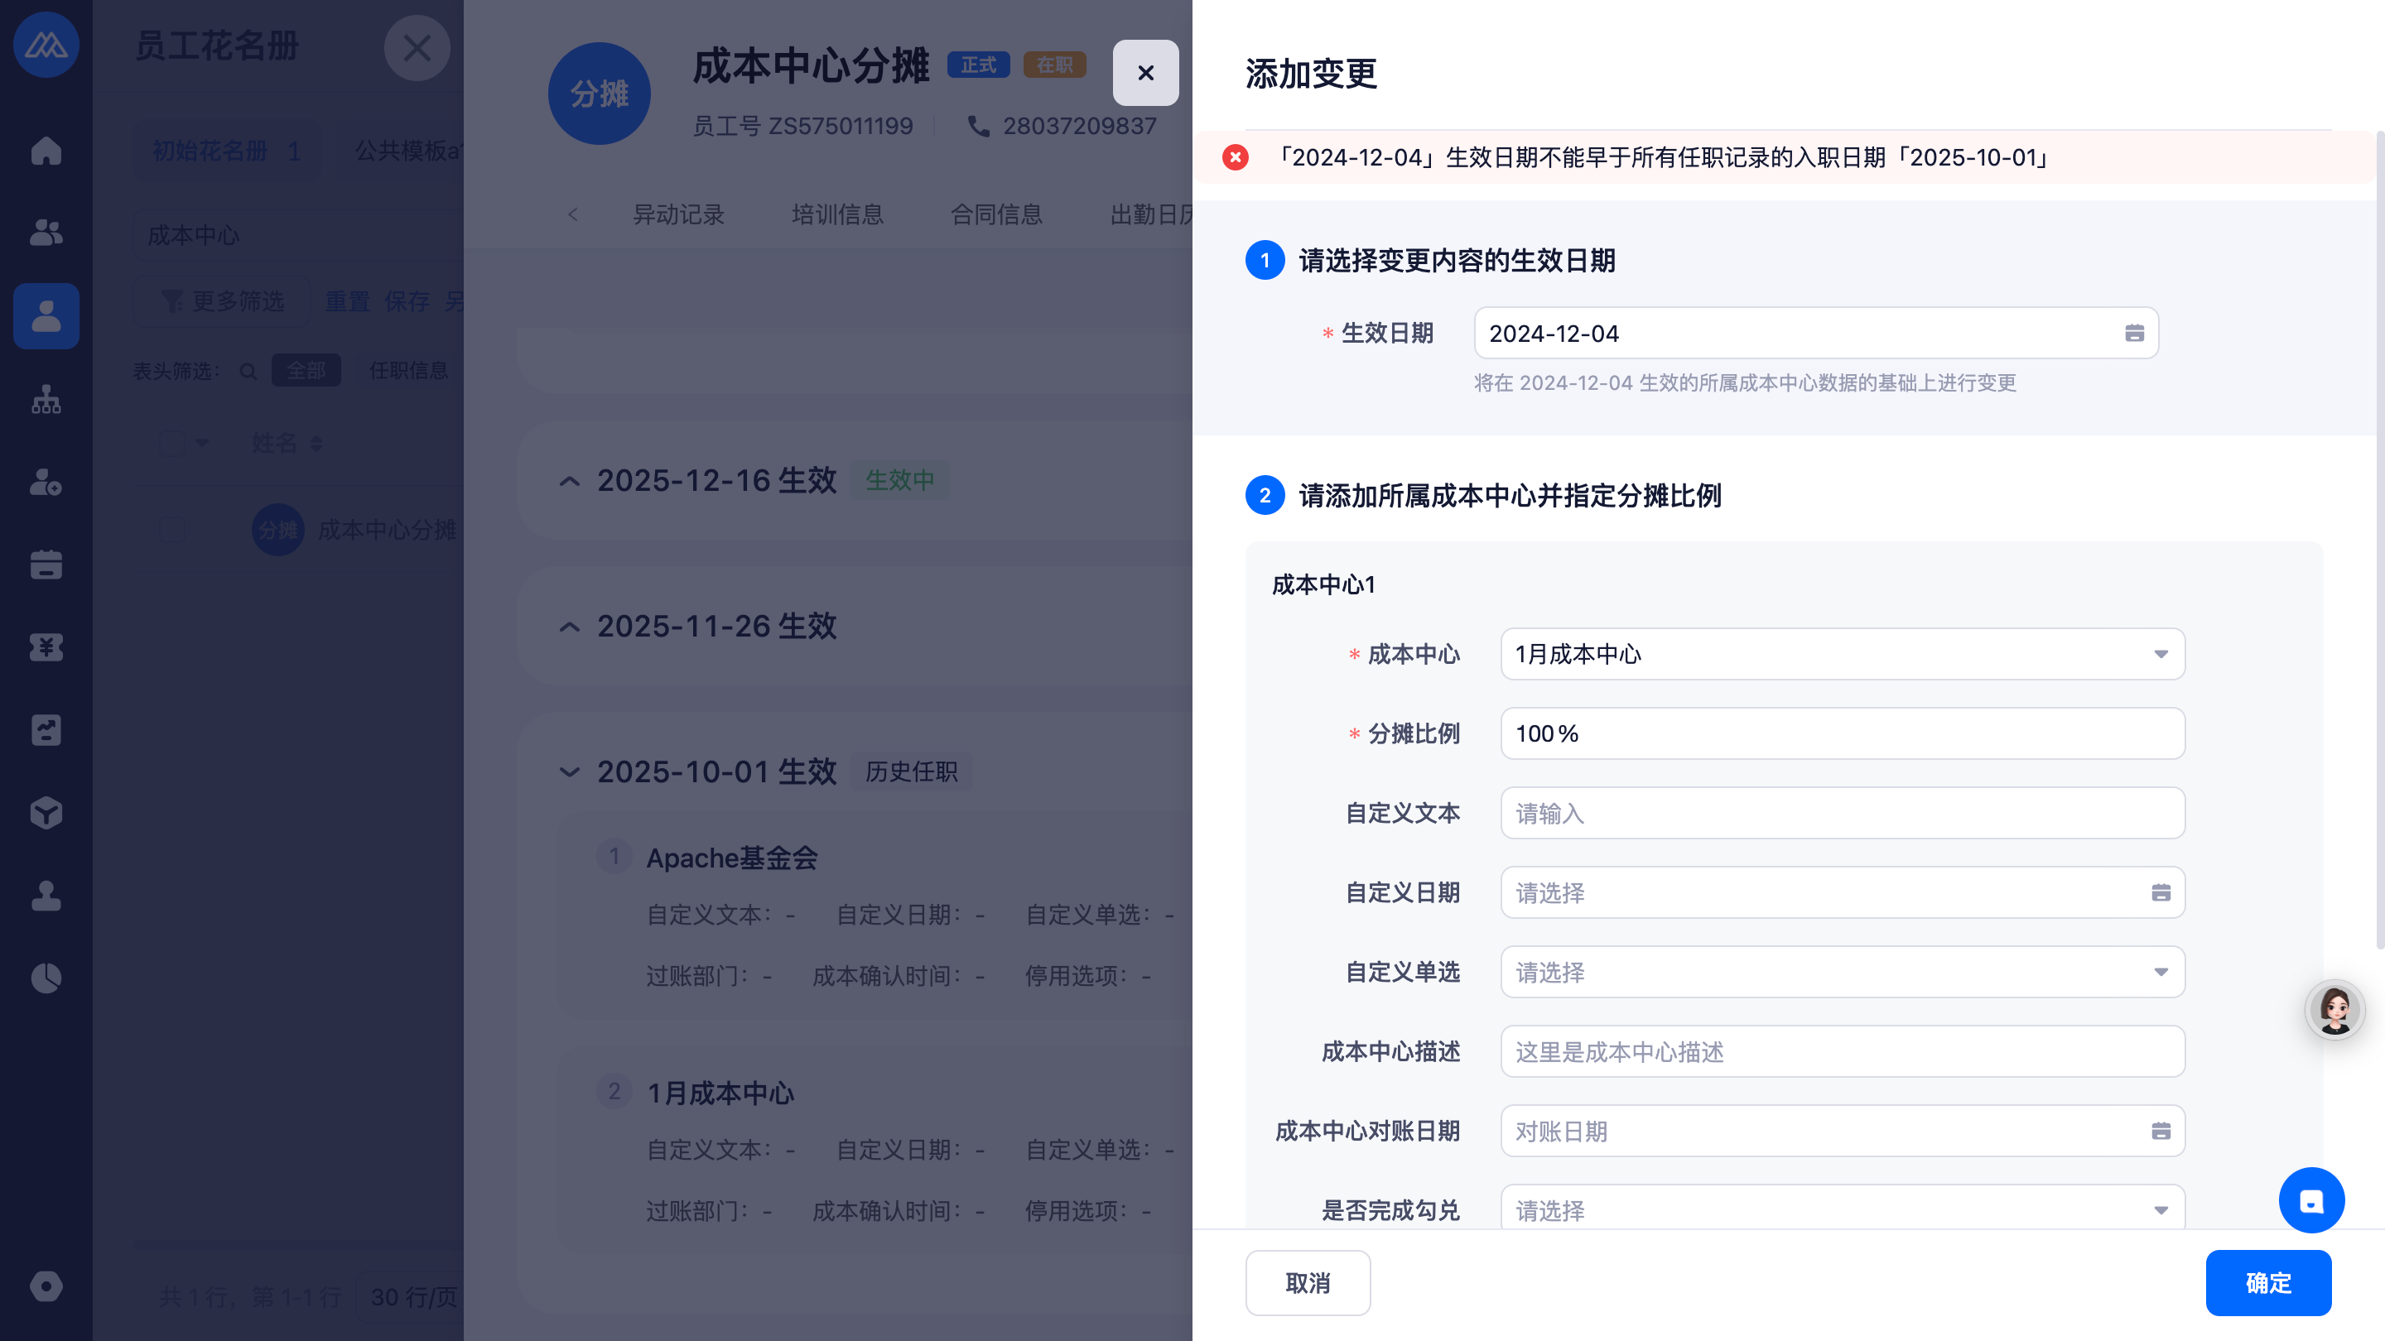This screenshot has height=1341, width=2385.
Task: Click the organization chart sidebar icon
Action: [x=46, y=399]
